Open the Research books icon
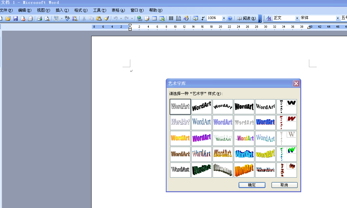 [x=75, y=18]
